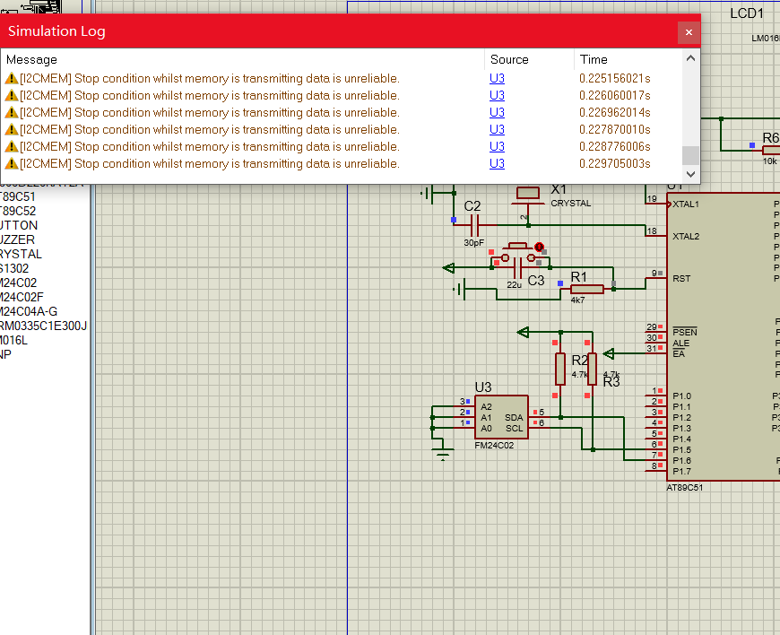The image size is (780, 635).
Task: Click the warning icon in the 0.226962014s row
Action: tap(12, 113)
